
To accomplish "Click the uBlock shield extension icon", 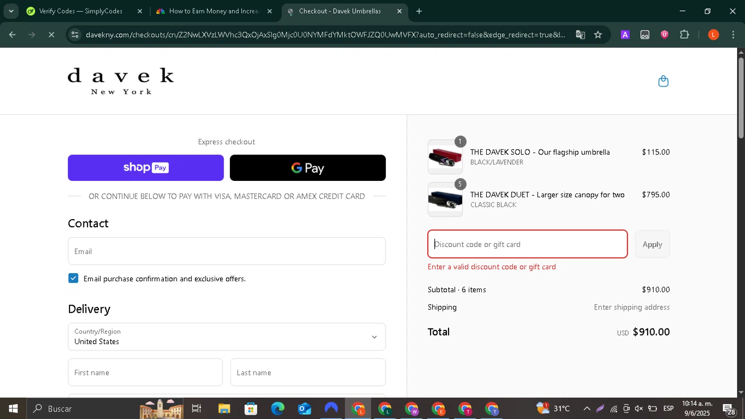I will [665, 35].
